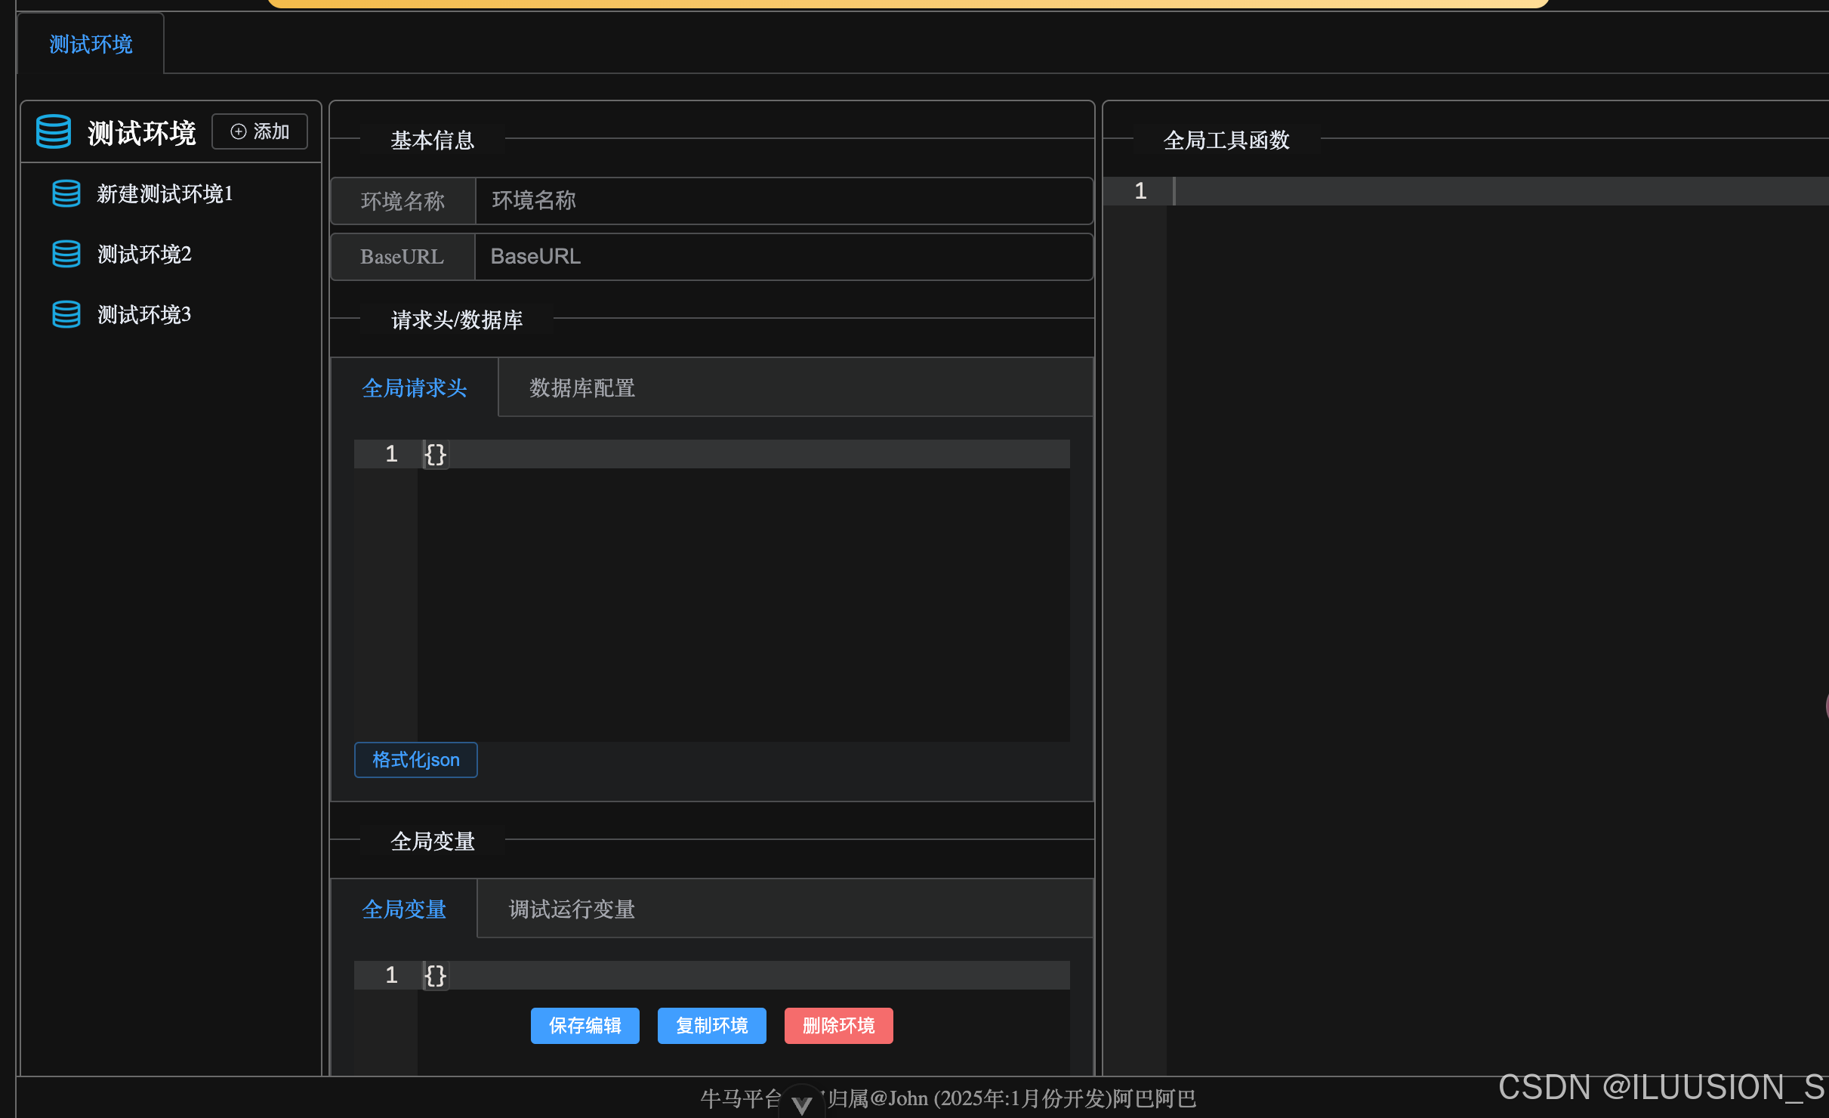1829x1118 pixels.
Task: Switch to the 调试运行变量 tab
Action: click(572, 909)
